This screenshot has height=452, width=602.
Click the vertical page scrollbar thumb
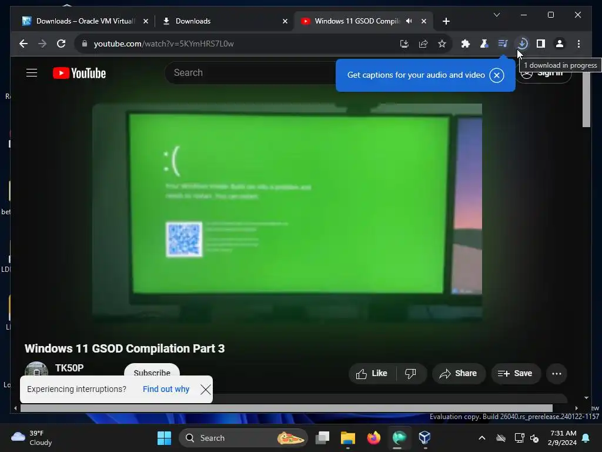tap(586, 99)
